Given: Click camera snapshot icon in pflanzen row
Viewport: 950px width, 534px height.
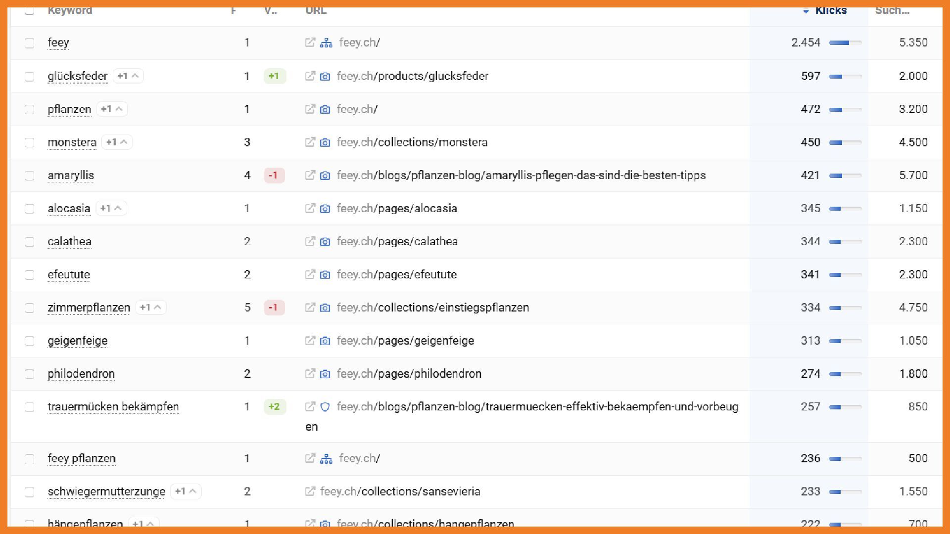Looking at the screenshot, I should coord(325,109).
